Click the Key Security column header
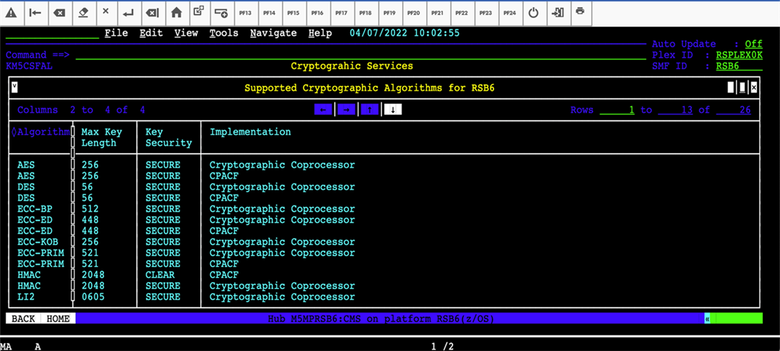 [x=168, y=137]
